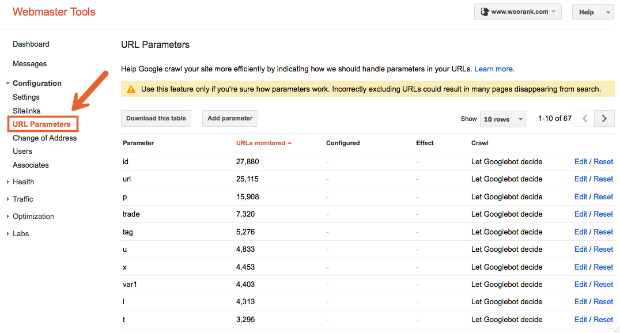Click the Crawl column header
This screenshot has height=333, width=620.
tap(479, 143)
